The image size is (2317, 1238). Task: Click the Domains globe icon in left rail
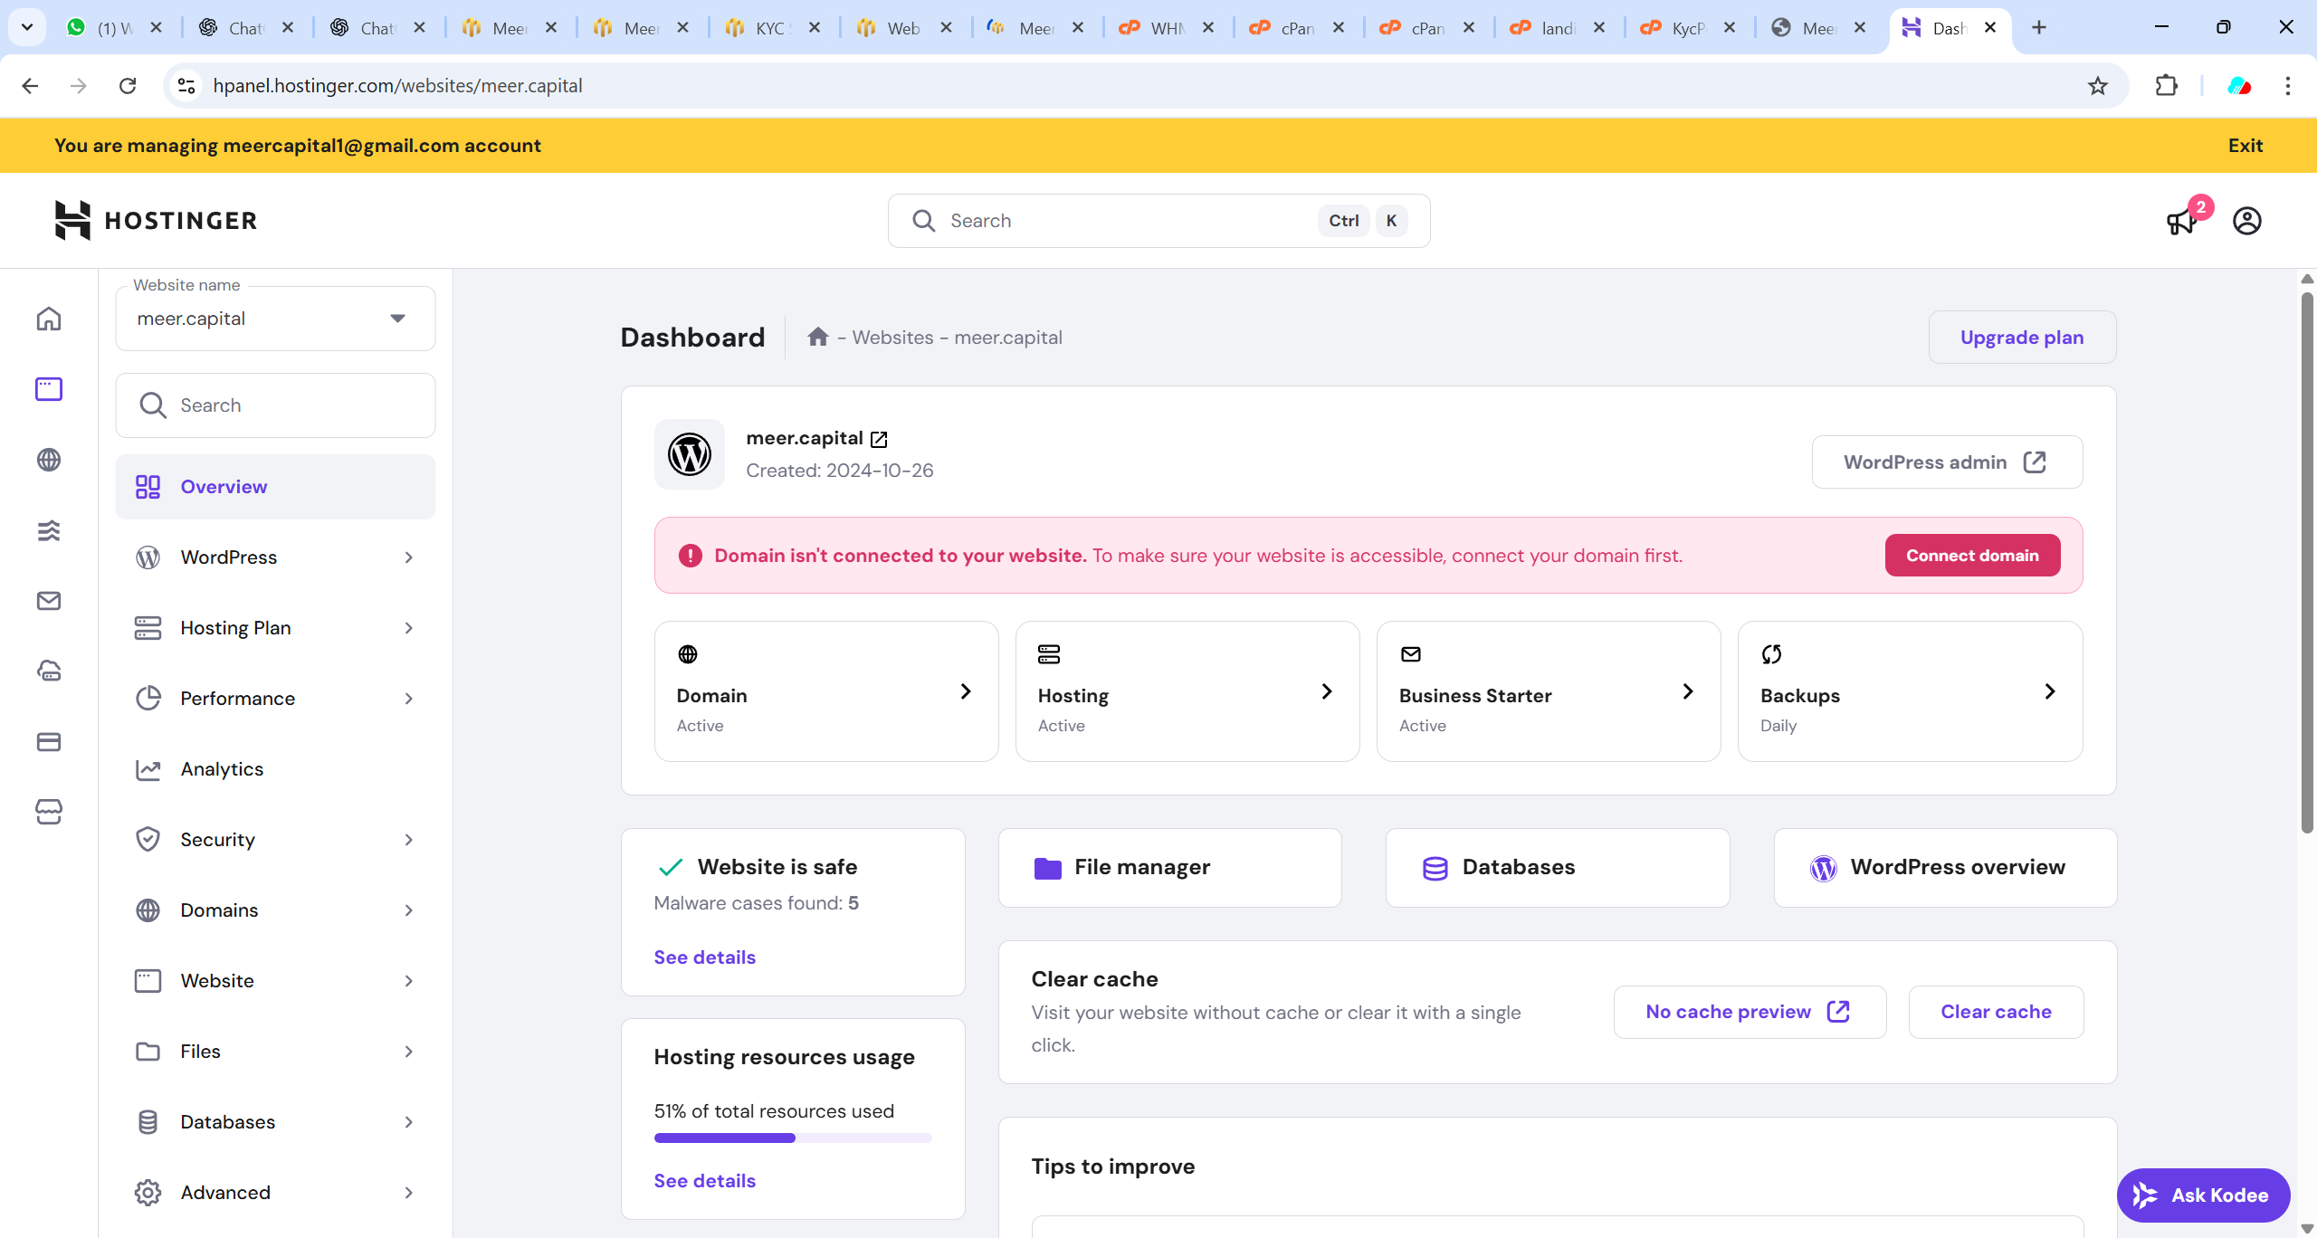49,460
